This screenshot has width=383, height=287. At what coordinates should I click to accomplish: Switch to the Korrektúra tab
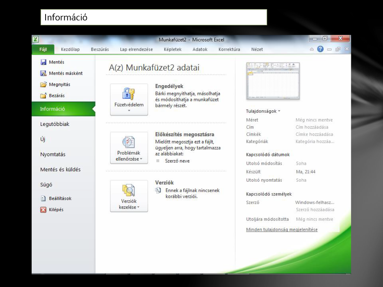pyautogui.click(x=229, y=49)
